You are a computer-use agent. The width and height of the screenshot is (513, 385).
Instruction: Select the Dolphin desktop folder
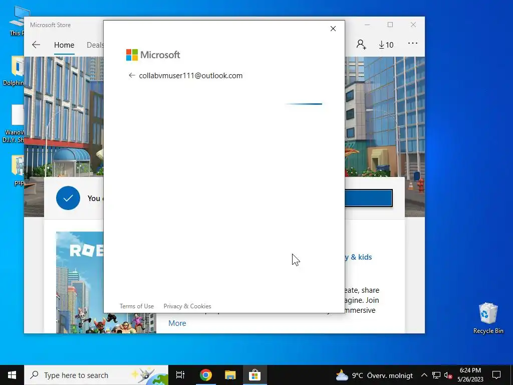pos(13,70)
